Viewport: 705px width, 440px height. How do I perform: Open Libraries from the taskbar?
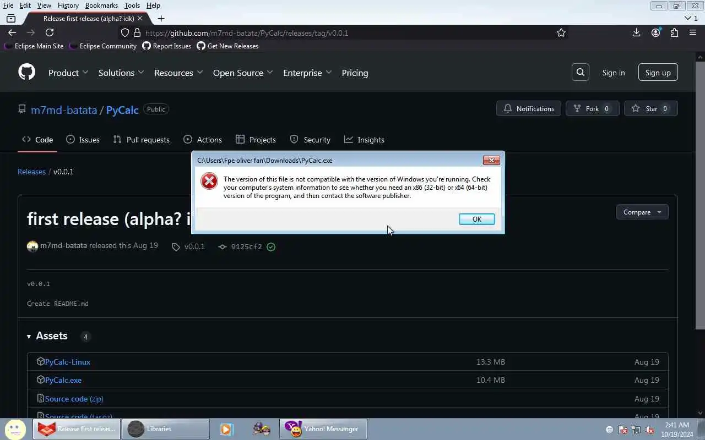coord(165,429)
